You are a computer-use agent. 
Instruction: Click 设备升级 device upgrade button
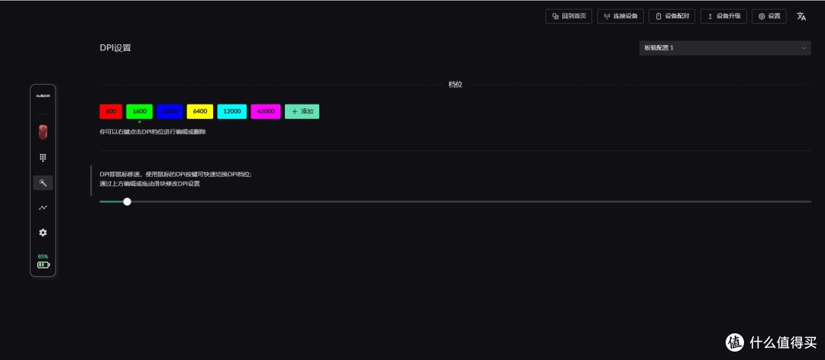click(723, 16)
